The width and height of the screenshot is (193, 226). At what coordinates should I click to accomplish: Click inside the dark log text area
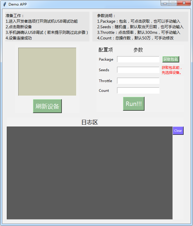click(89, 173)
